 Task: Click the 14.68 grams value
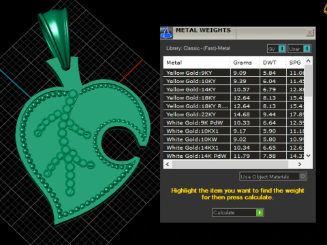tap(242, 114)
